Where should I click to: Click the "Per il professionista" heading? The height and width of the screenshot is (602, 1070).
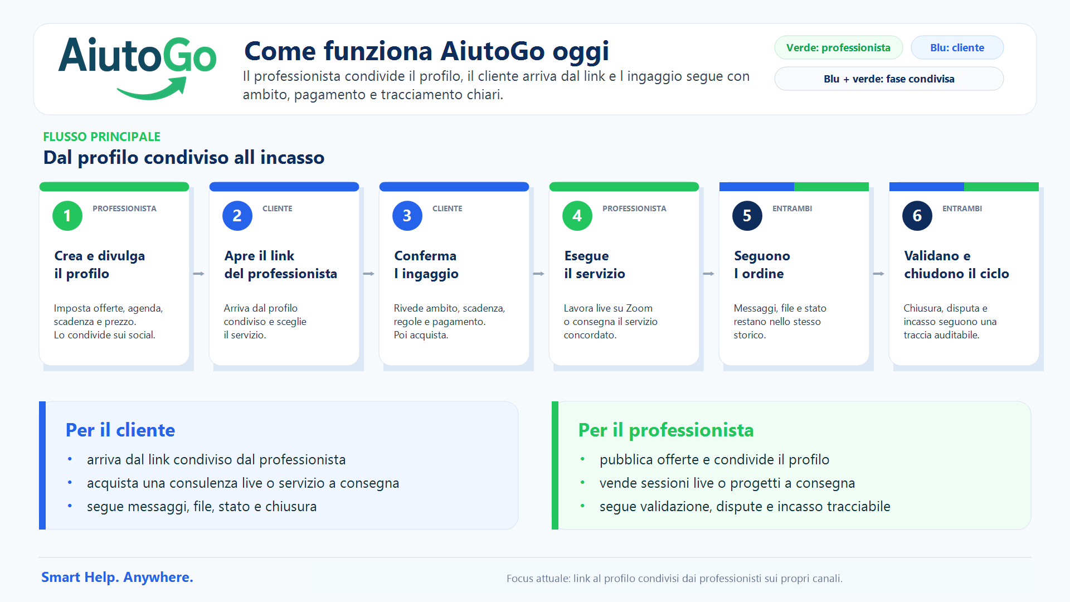(666, 430)
